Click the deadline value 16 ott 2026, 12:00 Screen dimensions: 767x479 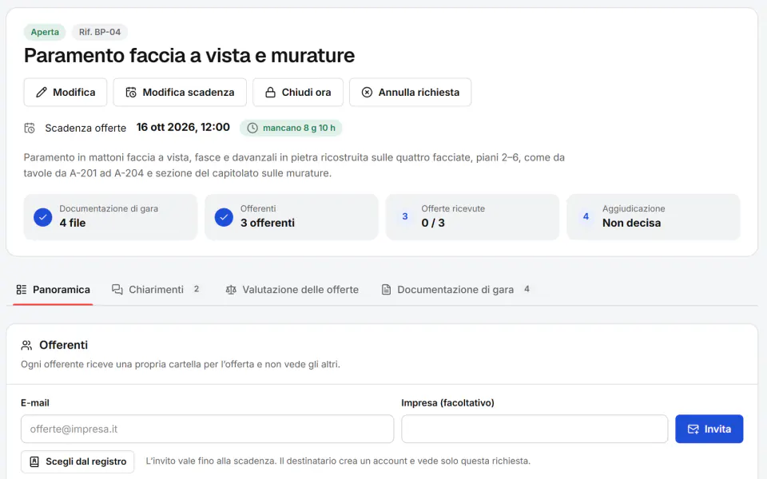point(183,128)
